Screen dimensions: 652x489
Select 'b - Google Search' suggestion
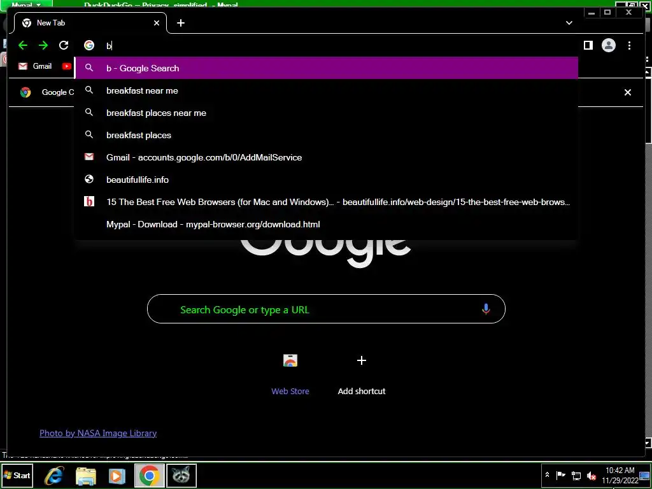[x=327, y=68]
